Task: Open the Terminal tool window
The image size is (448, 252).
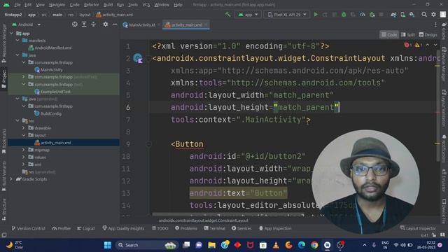Action: pos(215,228)
